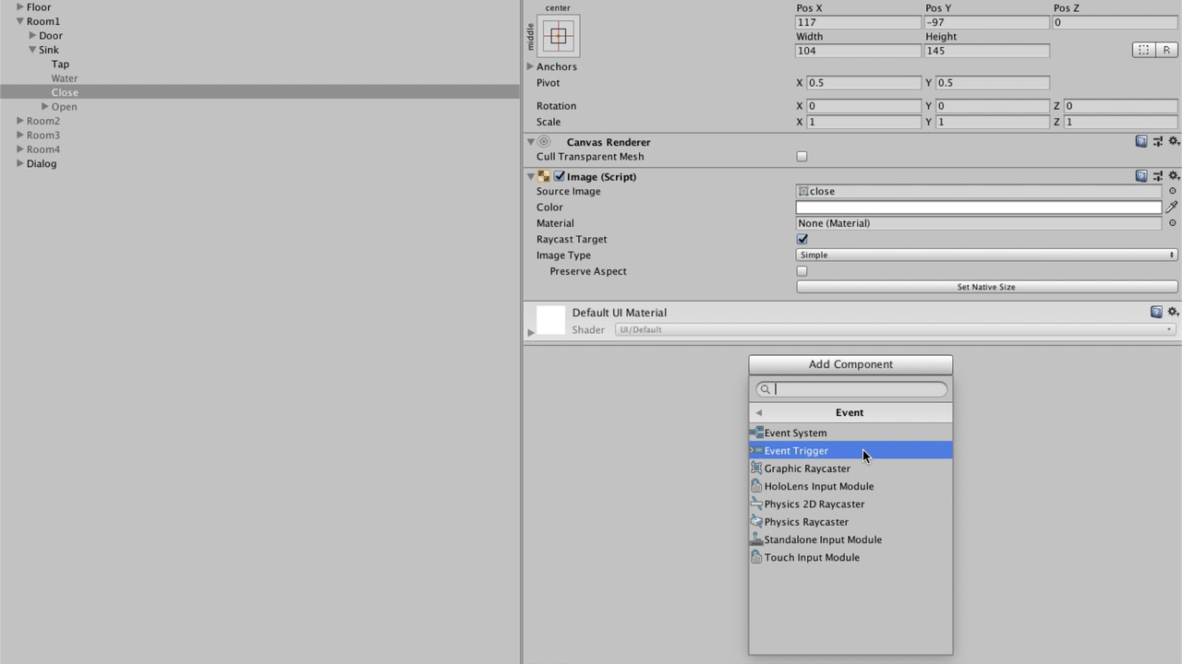Click the anchor preset box icon
The image size is (1182, 664).
click(x=558, y=36)
